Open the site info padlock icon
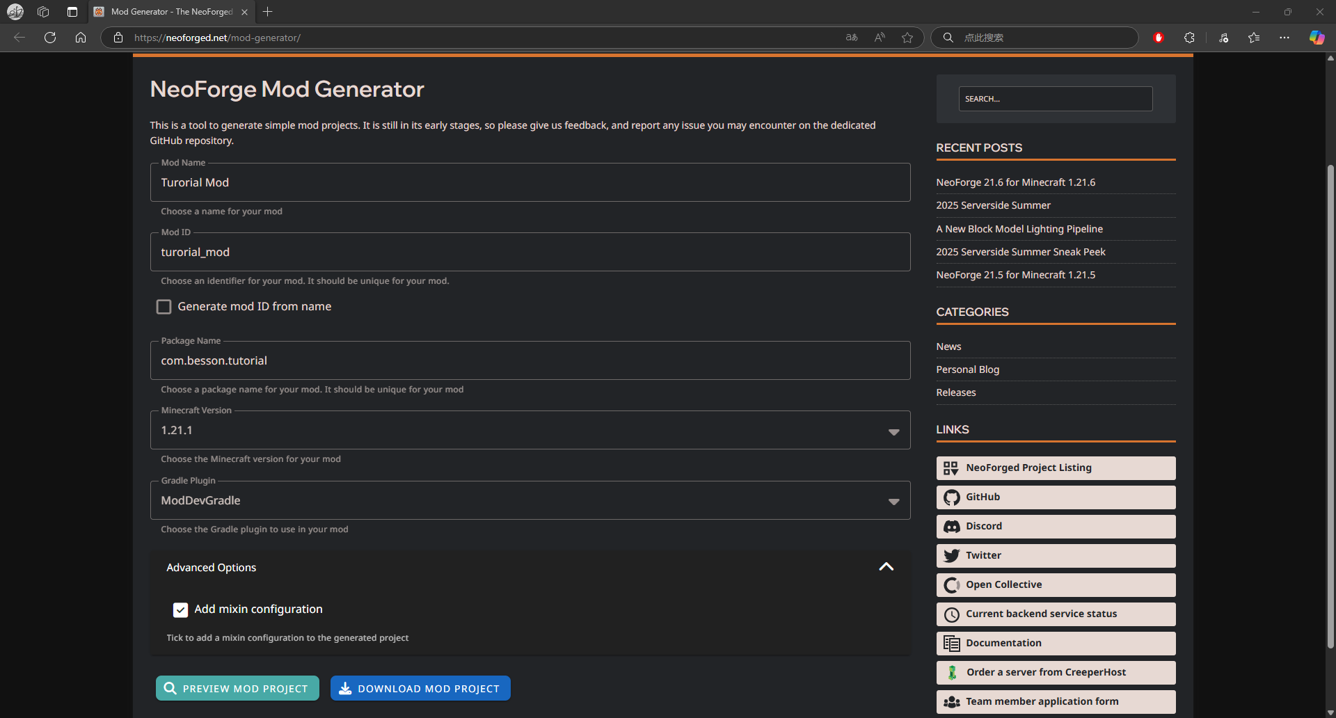 pos(118,38)
